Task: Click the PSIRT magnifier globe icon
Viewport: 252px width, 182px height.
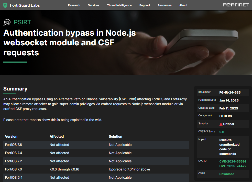Action: tap(7, 22)
